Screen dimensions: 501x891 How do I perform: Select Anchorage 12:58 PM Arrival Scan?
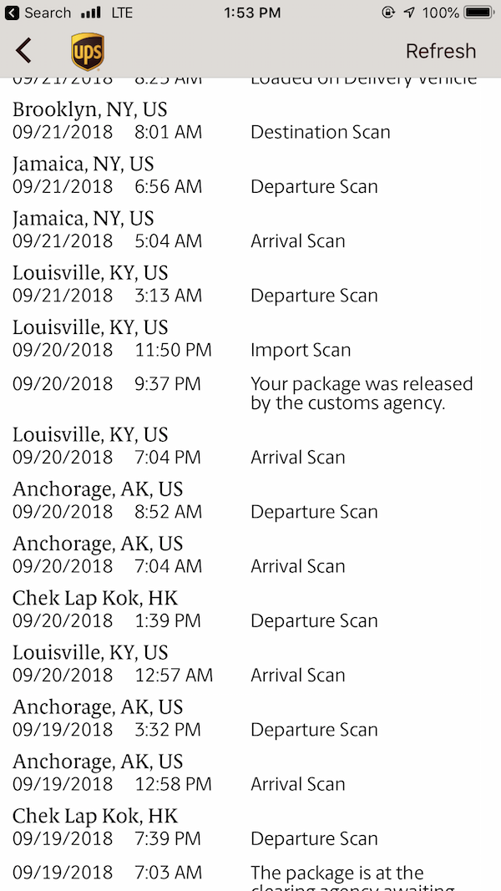pyautogui.click(x=250, y=773)
